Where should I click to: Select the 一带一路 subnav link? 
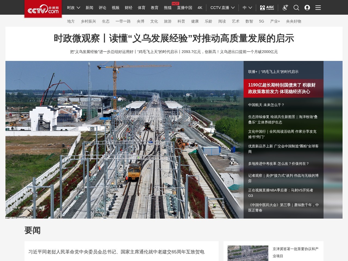(123, 21)
